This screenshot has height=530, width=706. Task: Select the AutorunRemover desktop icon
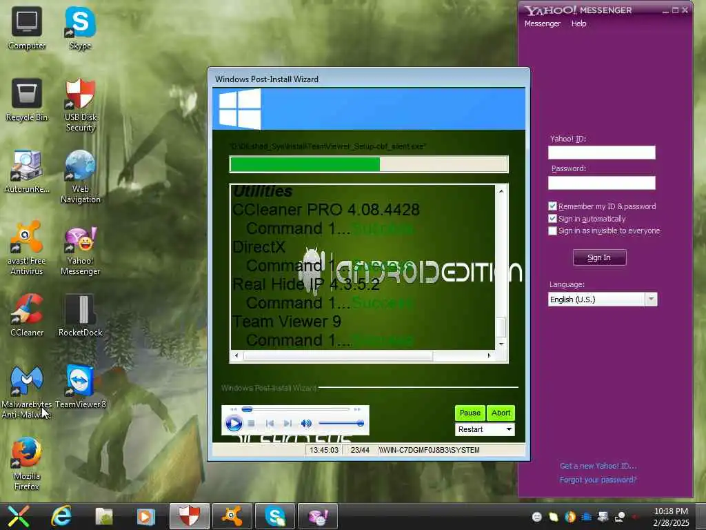tap(27, 172)
